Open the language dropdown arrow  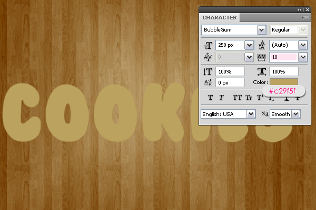click(x=251, y=114)
